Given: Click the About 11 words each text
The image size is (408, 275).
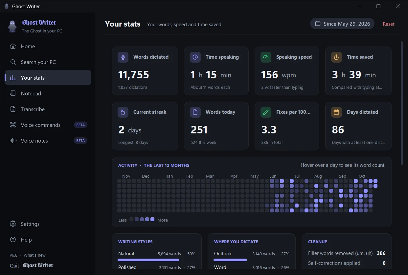Looking at the screenshot, I should (210, 88).
